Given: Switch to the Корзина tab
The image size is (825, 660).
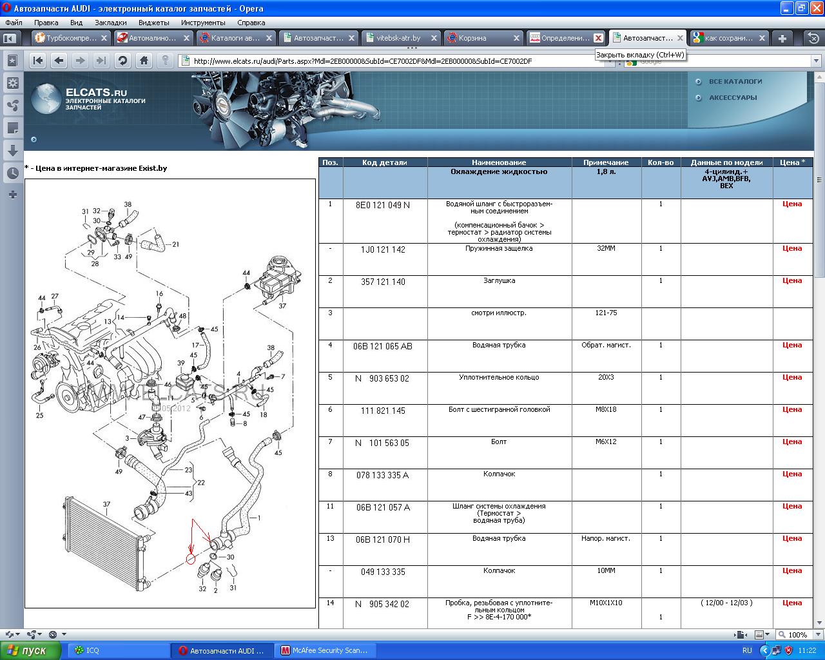Looking at the screenshot, I should pyautogui.click(x=483, y=38).
